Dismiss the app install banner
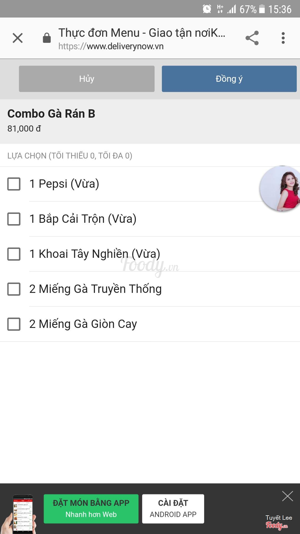 (287, 496)
